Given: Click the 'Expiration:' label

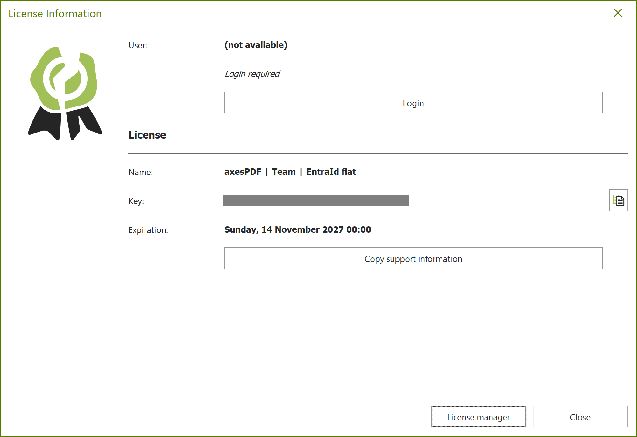Looking at the screenshot, I should tap(148, 230).
